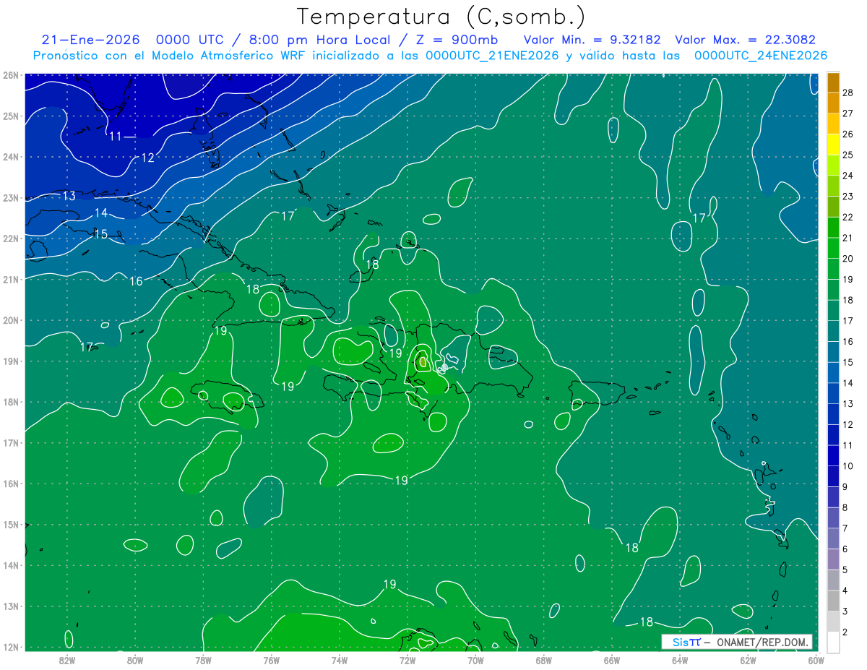
Task: Select the "8" label on the color scale
Action: click(845, 507)
